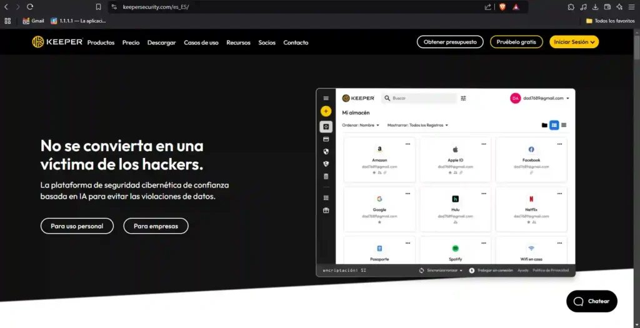640x328 pixels.
Task: Open the three-dot menu on Amazon card
Action: click(x=408, y=144)
